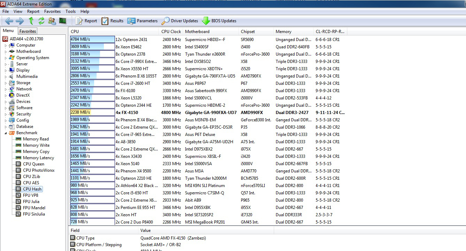The width and height of the screenshot is (466, 251).
Task: Go back with the left arrow icon
Action: (x=9, y=21)
